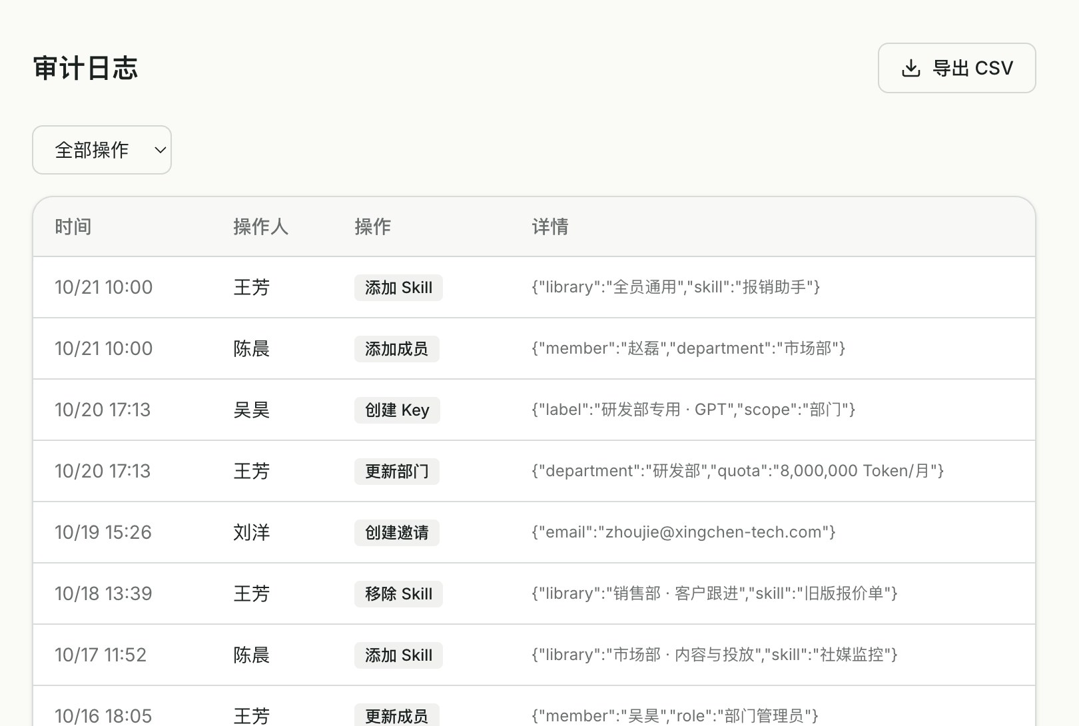Click the 更新部门 operation tag

pos(396,472)
